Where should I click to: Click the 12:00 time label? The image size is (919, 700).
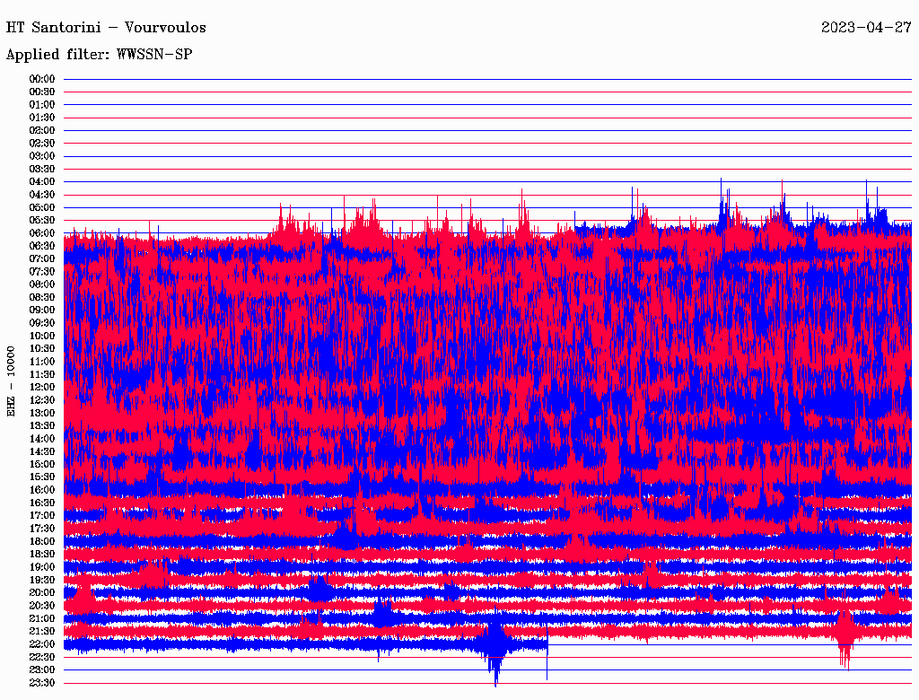click(x=42, y=387)
